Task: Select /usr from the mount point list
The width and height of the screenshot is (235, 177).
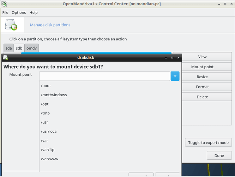Action: 109,122
